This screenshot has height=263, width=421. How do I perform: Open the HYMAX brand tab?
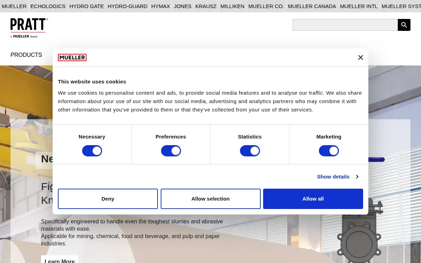pos(161,6)
